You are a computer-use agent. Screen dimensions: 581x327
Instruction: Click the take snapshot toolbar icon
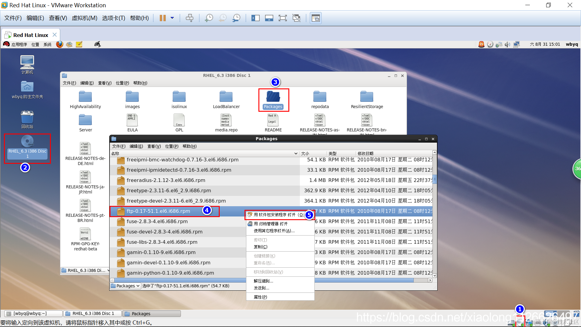tap(209, 18)
